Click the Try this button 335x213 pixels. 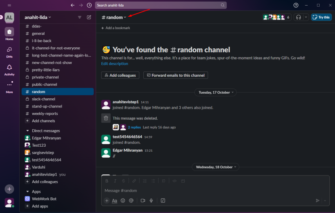[321, 17]
